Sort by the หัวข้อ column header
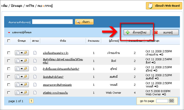 tap(63, 41)
